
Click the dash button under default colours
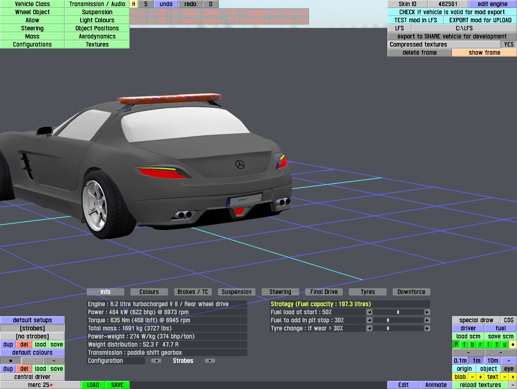54,361
